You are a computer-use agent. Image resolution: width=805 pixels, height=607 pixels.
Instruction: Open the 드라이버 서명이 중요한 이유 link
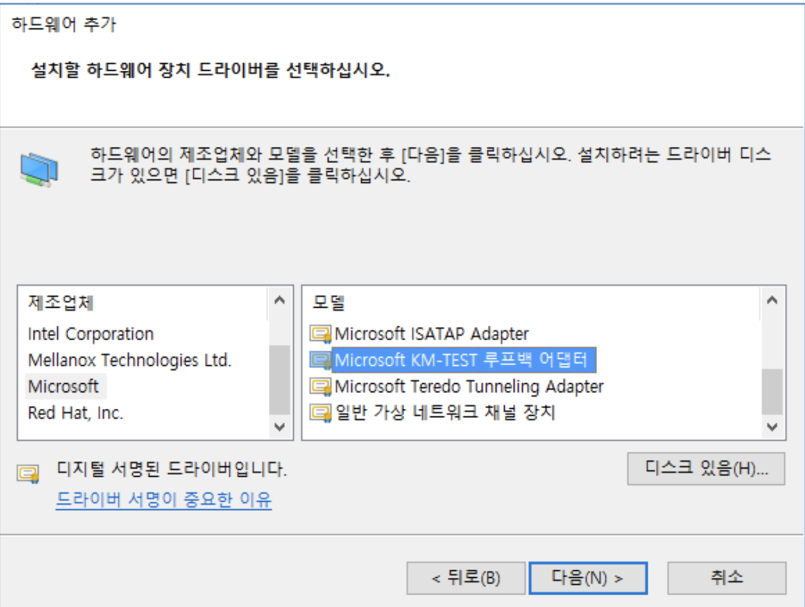pyautogui.click(x=164, y=499)
